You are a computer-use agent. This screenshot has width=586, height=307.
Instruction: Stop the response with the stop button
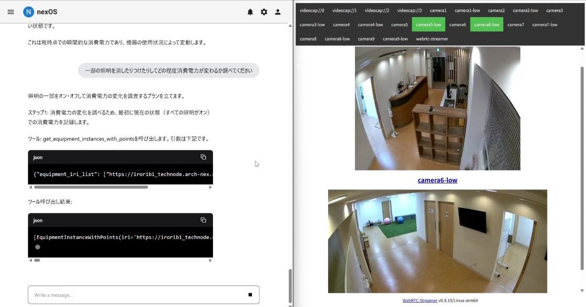tap(250, 294)
